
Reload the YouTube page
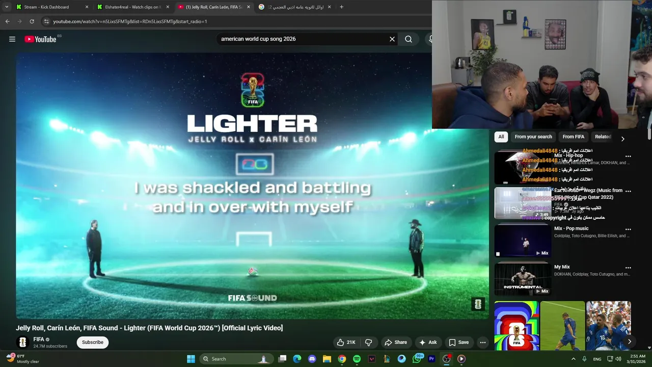(32, 21)
